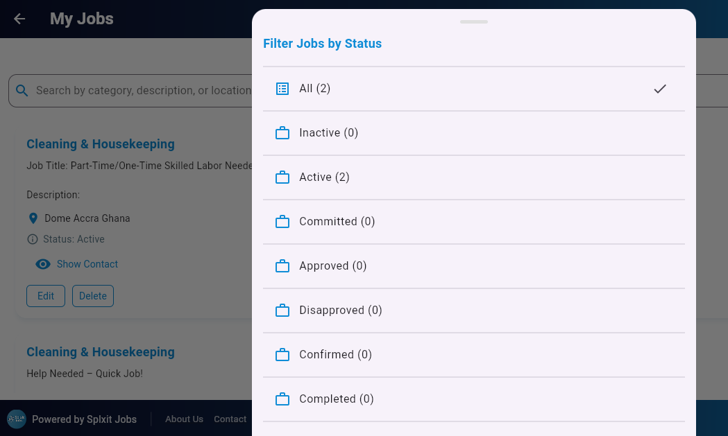Click the list icon next to All
Viewport: 728px width, 436px height.
[282, 89]
